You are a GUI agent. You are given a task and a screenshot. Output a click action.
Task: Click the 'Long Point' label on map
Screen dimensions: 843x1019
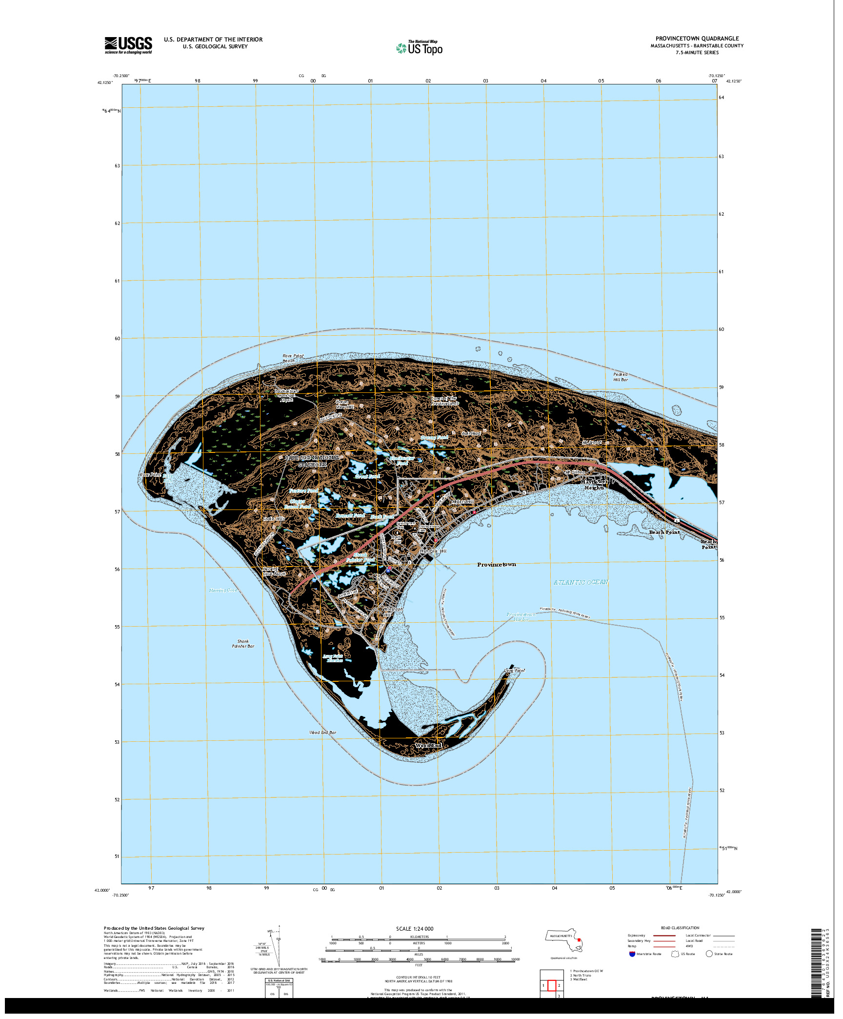515,671
